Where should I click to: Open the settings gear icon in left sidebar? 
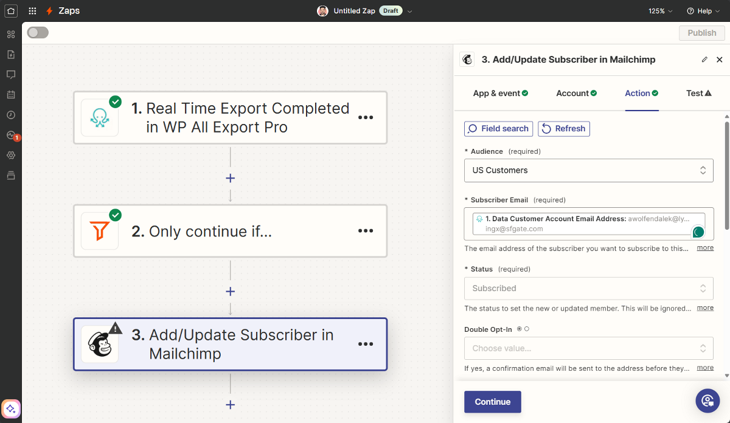click(x=11, y=155)
